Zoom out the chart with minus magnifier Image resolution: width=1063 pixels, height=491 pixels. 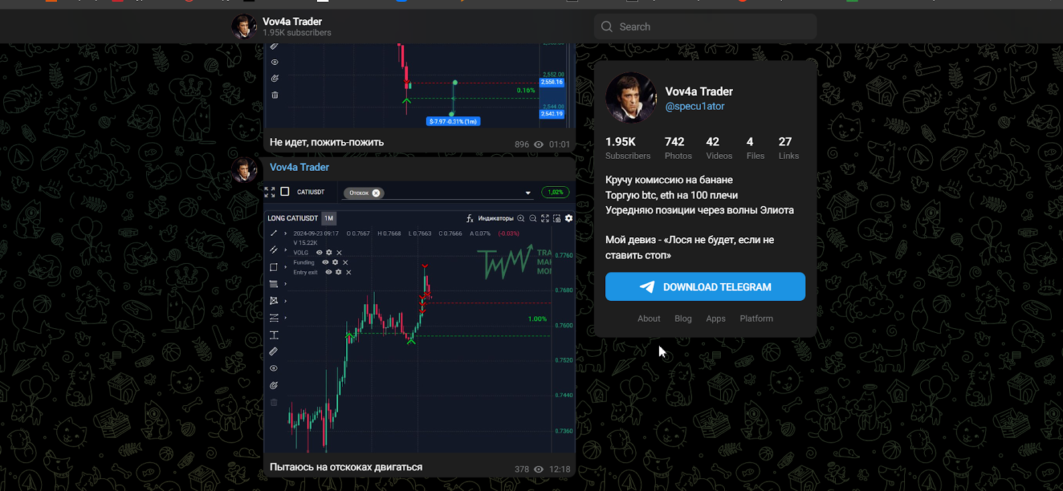[x=533, y=219]
